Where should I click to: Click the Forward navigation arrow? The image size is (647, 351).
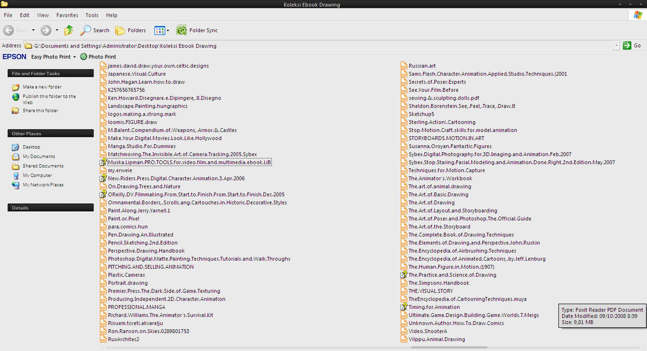coord(46,30)
